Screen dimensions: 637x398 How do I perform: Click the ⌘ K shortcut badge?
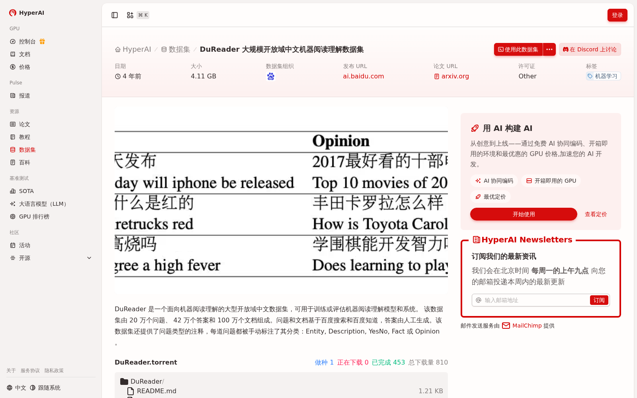click(x=143, y=15)
